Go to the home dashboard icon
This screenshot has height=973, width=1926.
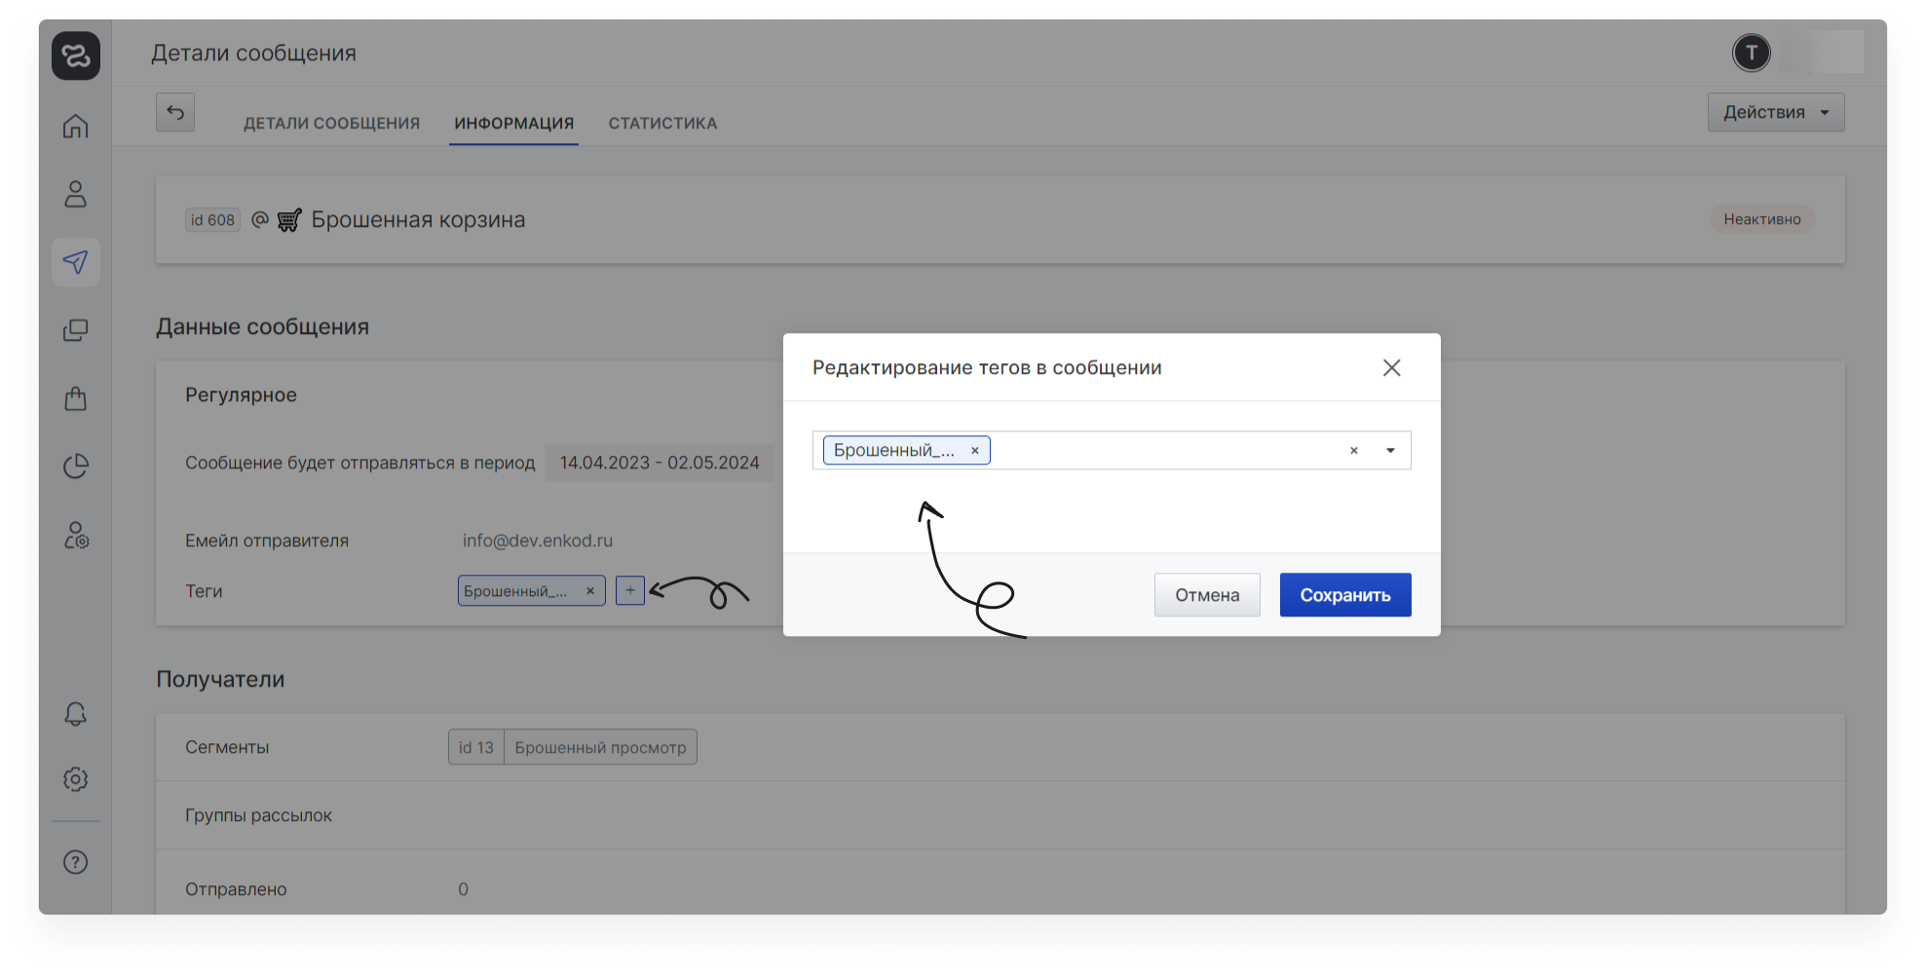(x=76, y=127)
